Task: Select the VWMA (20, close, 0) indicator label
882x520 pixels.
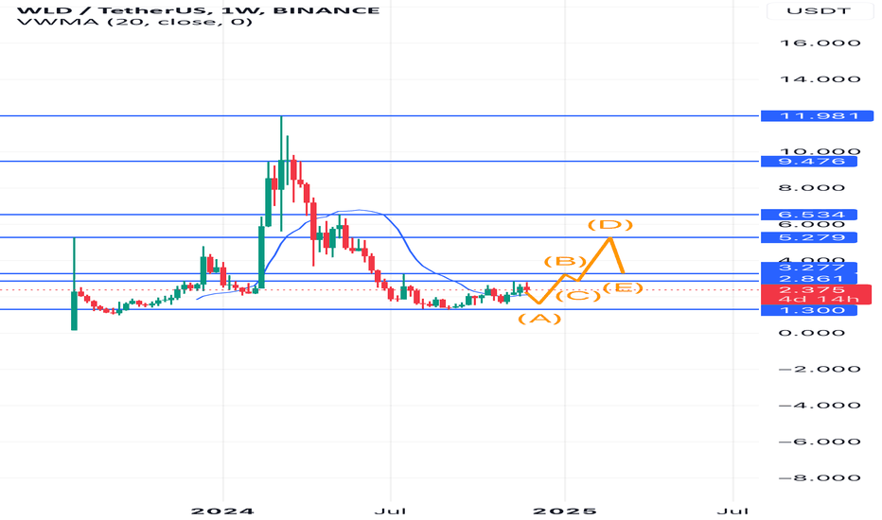Action: point(134,22)
